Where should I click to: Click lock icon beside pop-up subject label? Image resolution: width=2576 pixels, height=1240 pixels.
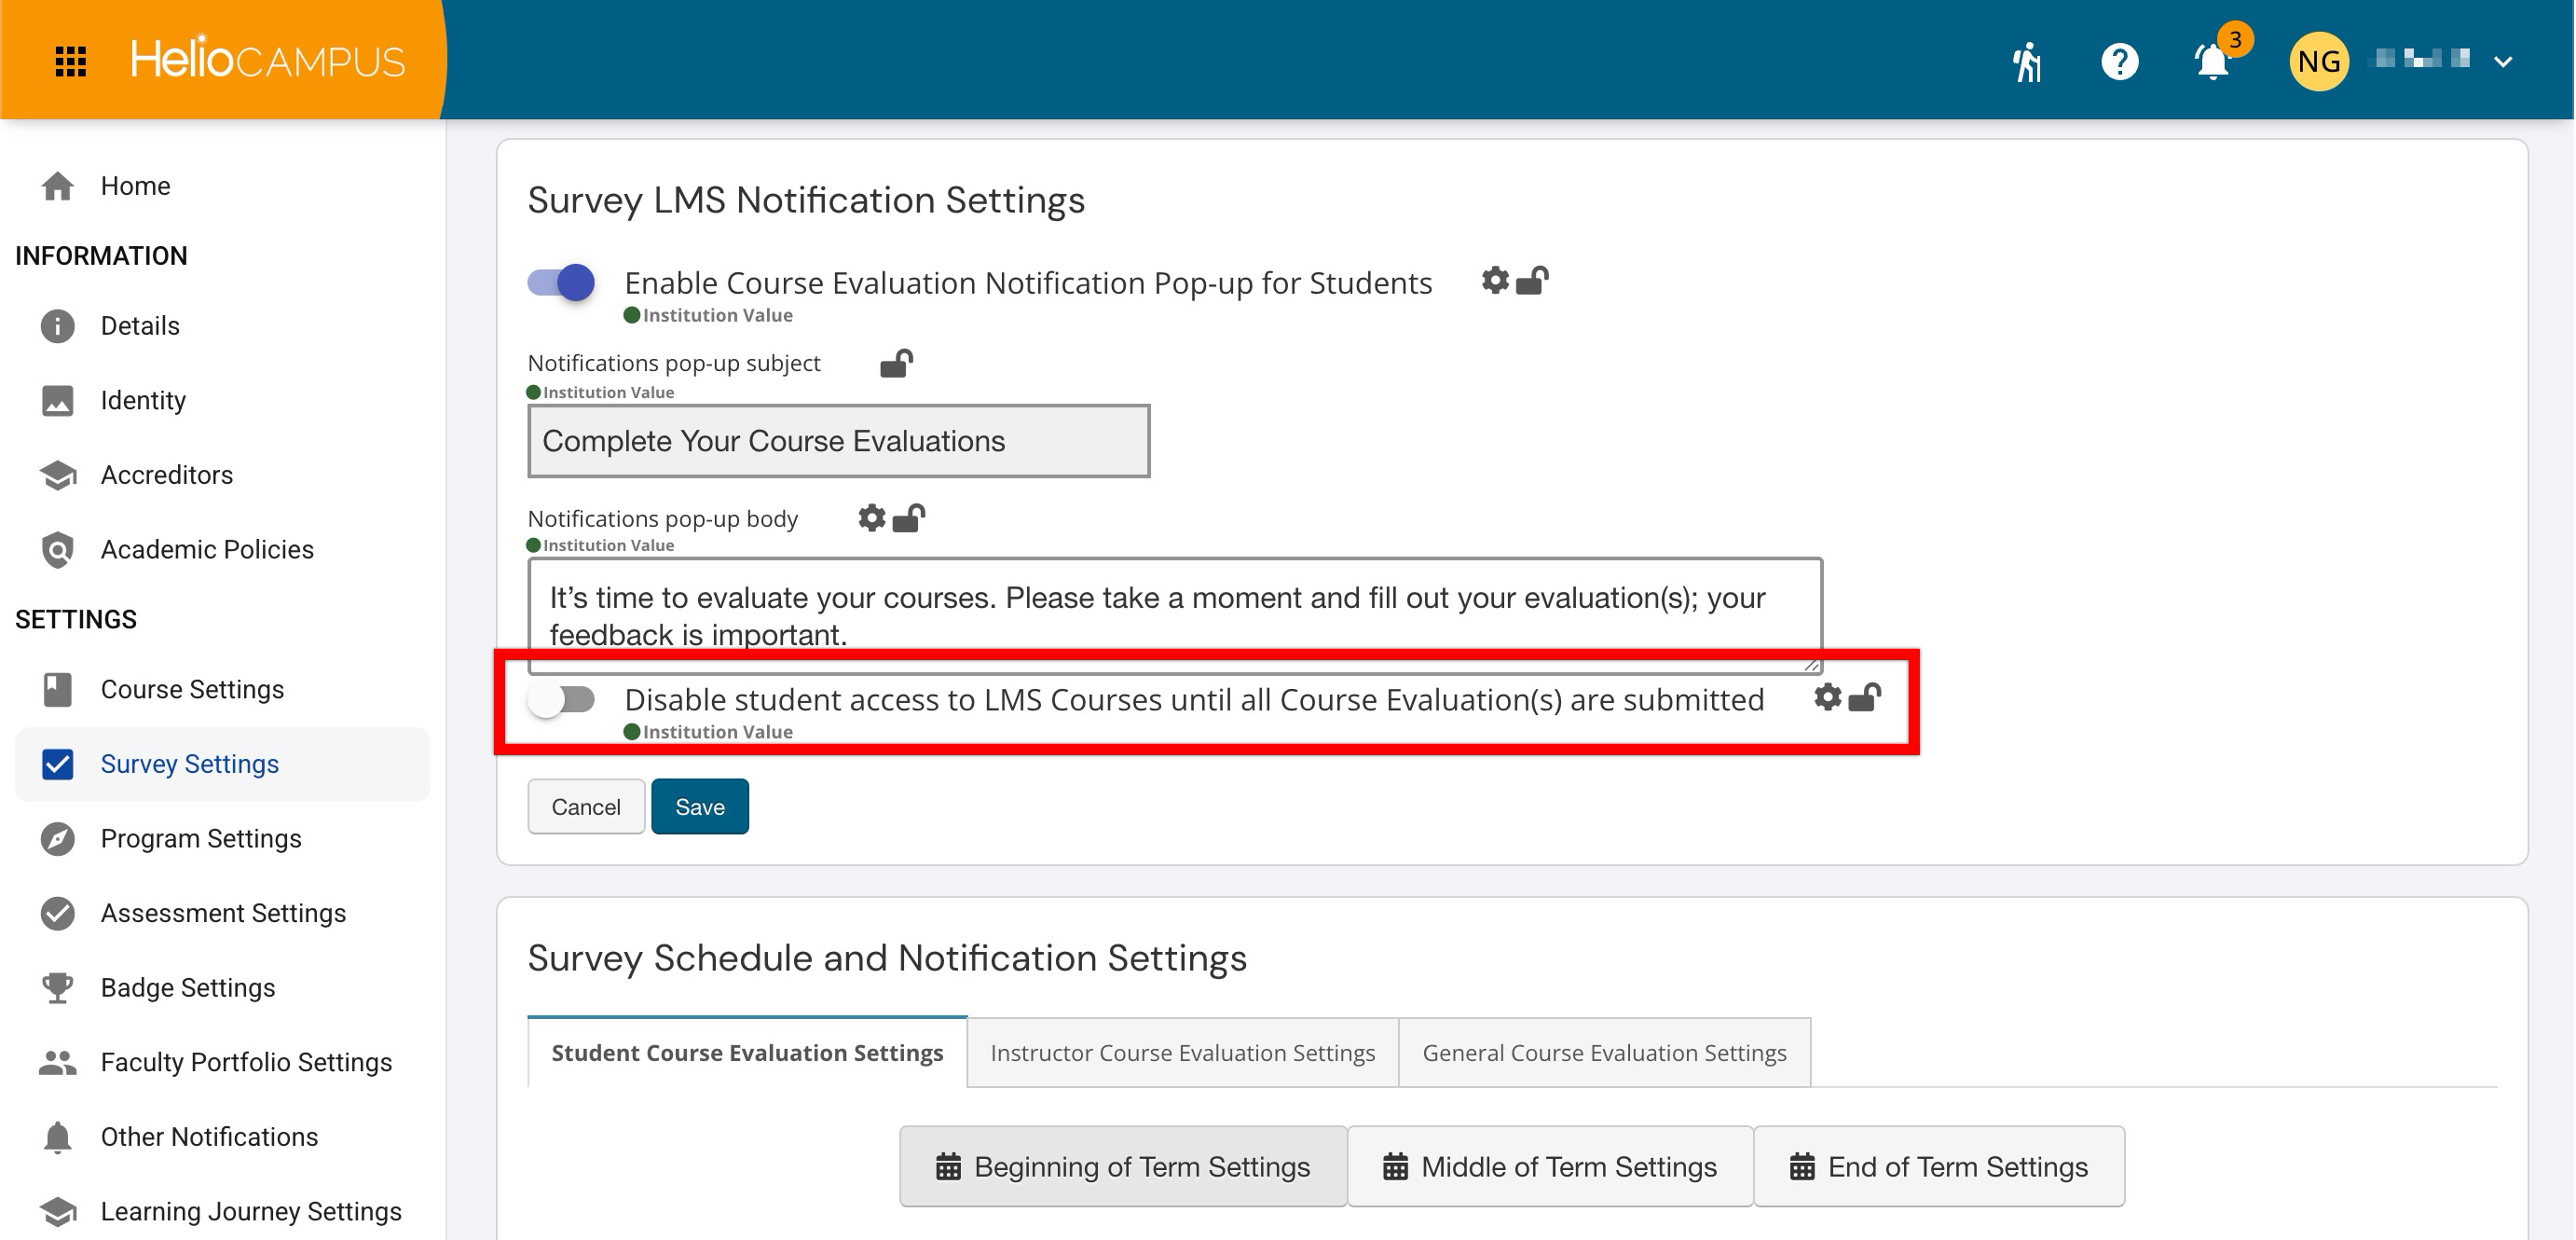pyautogui.click(x=896, y=362)
